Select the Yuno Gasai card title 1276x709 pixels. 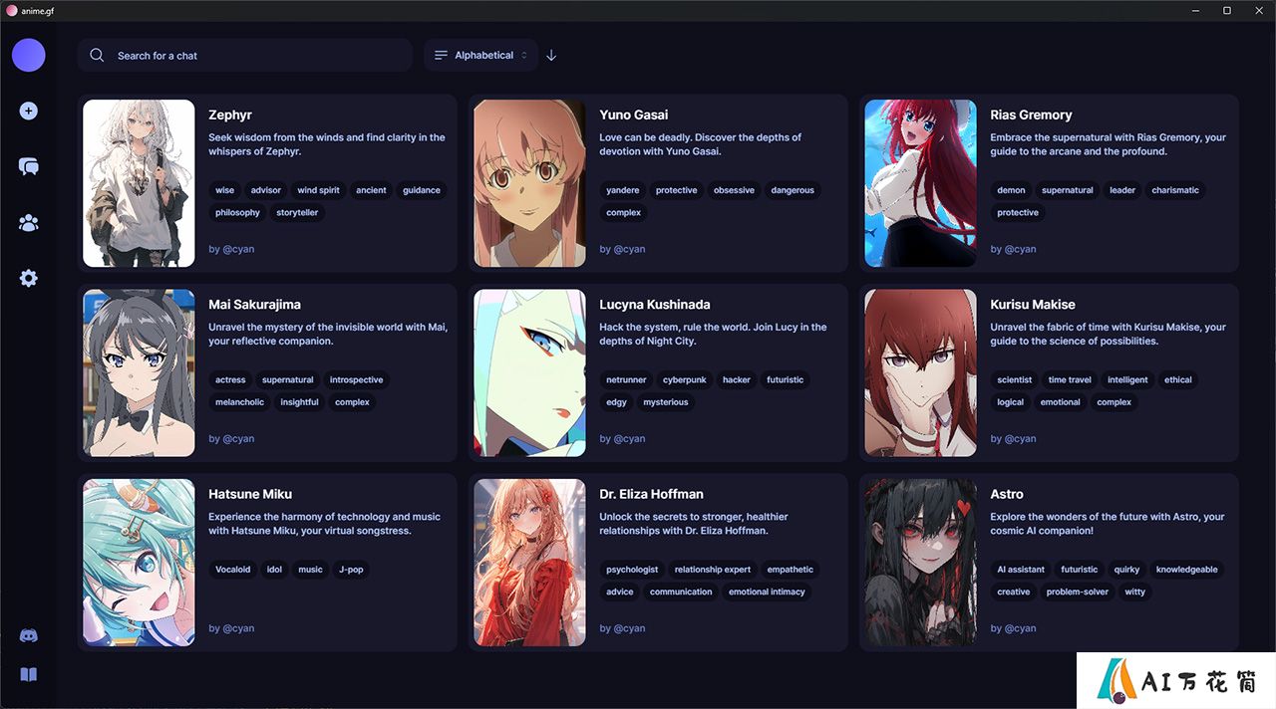point(634,115)
